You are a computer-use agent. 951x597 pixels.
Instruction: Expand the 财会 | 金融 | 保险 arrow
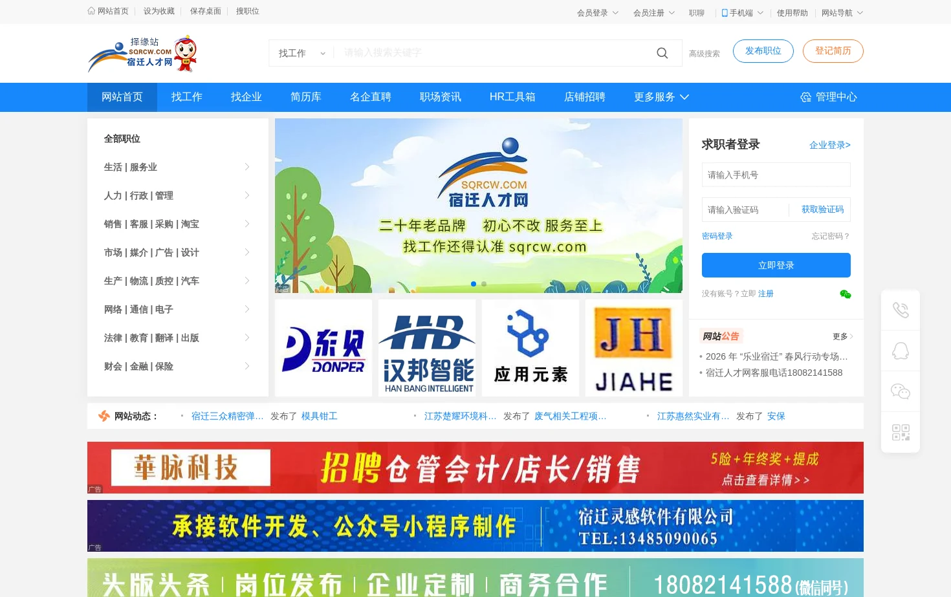247,366
